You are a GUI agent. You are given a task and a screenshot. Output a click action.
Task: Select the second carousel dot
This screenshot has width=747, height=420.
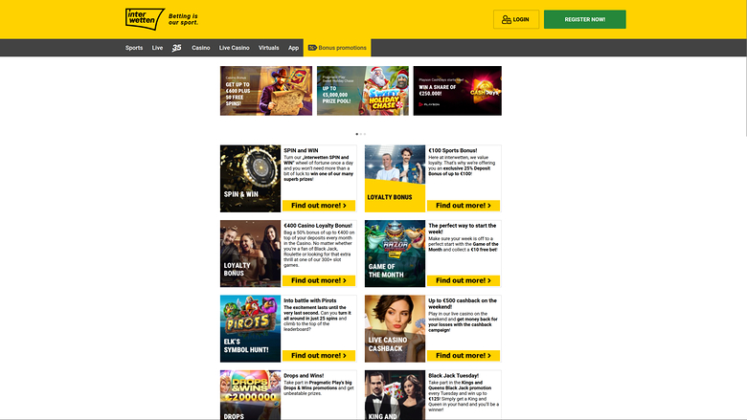(x=361, y=134)
